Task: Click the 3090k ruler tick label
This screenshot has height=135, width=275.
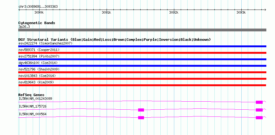Action: pos(39,12)
